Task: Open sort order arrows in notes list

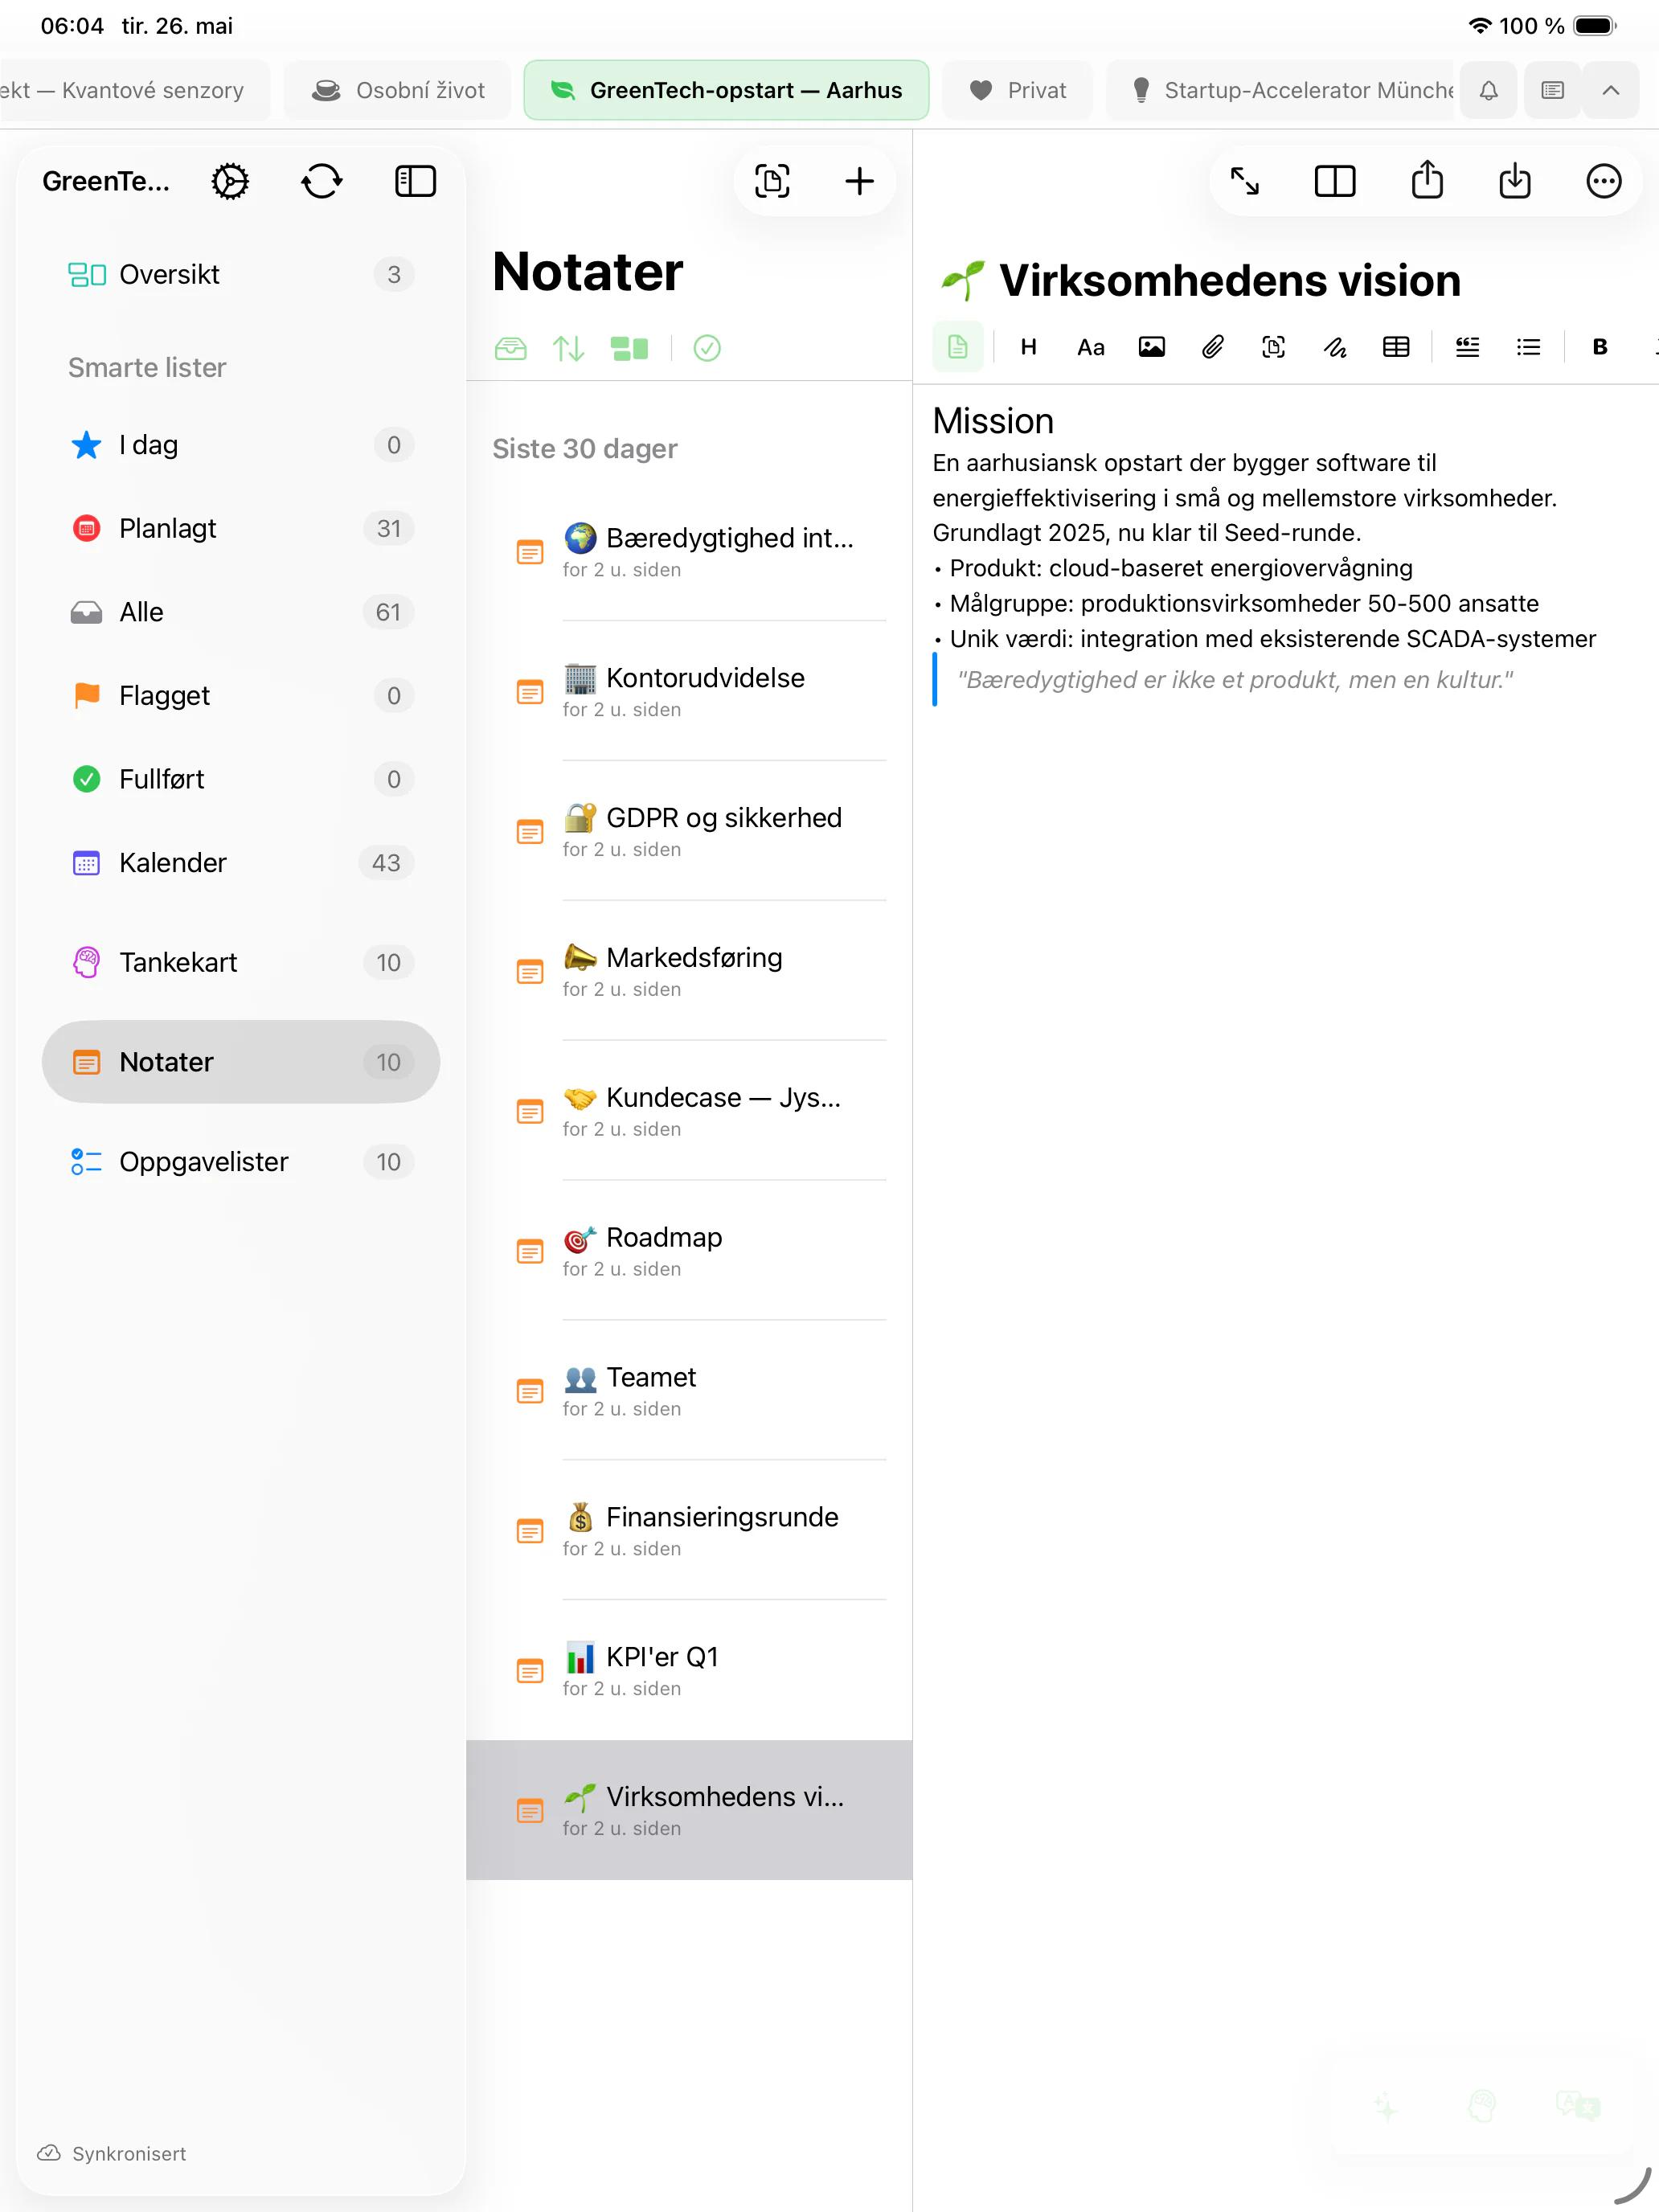Action: click(x=568, y=348)
